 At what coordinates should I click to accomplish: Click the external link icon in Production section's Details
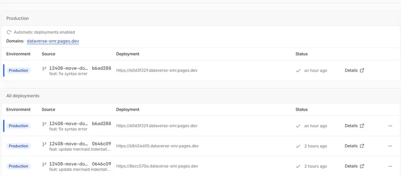point(362,71)
